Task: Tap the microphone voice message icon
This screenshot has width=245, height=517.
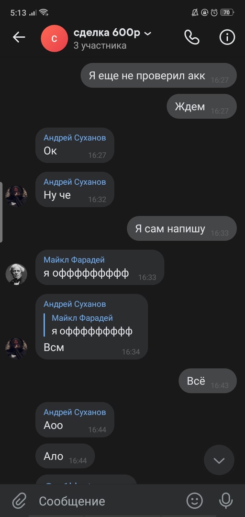Action: click(x=226, y=501)
